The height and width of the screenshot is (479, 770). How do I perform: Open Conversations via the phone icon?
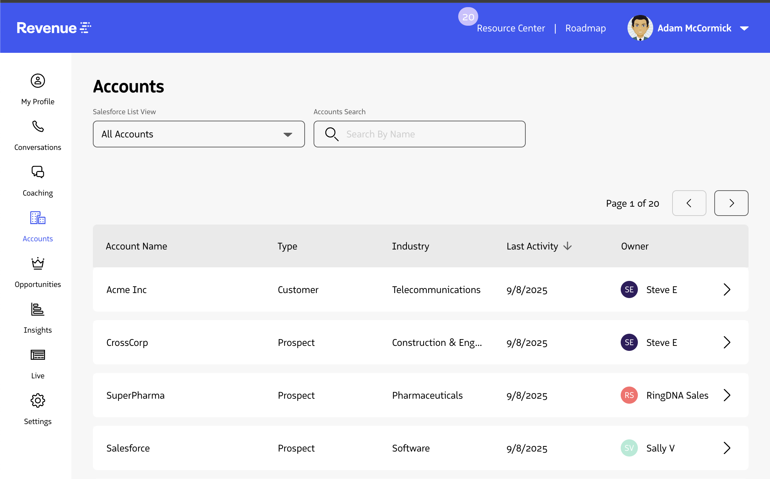37,126
